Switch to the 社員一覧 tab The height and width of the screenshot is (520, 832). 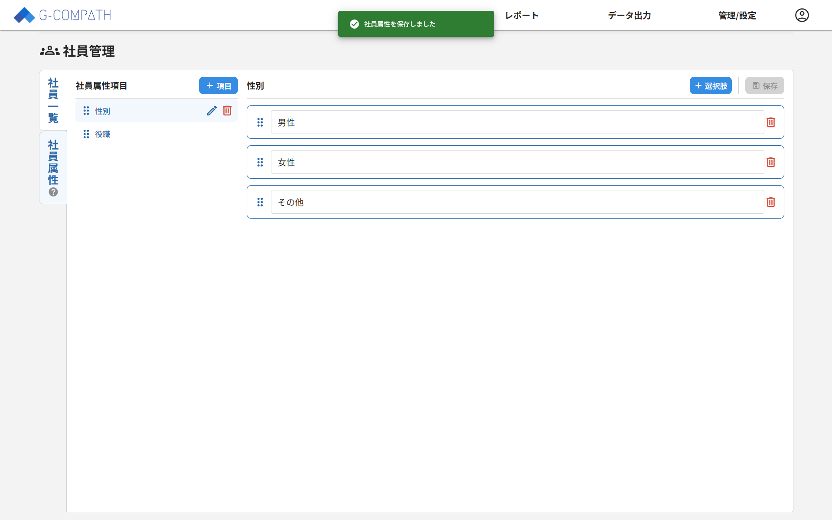[53, 100]
